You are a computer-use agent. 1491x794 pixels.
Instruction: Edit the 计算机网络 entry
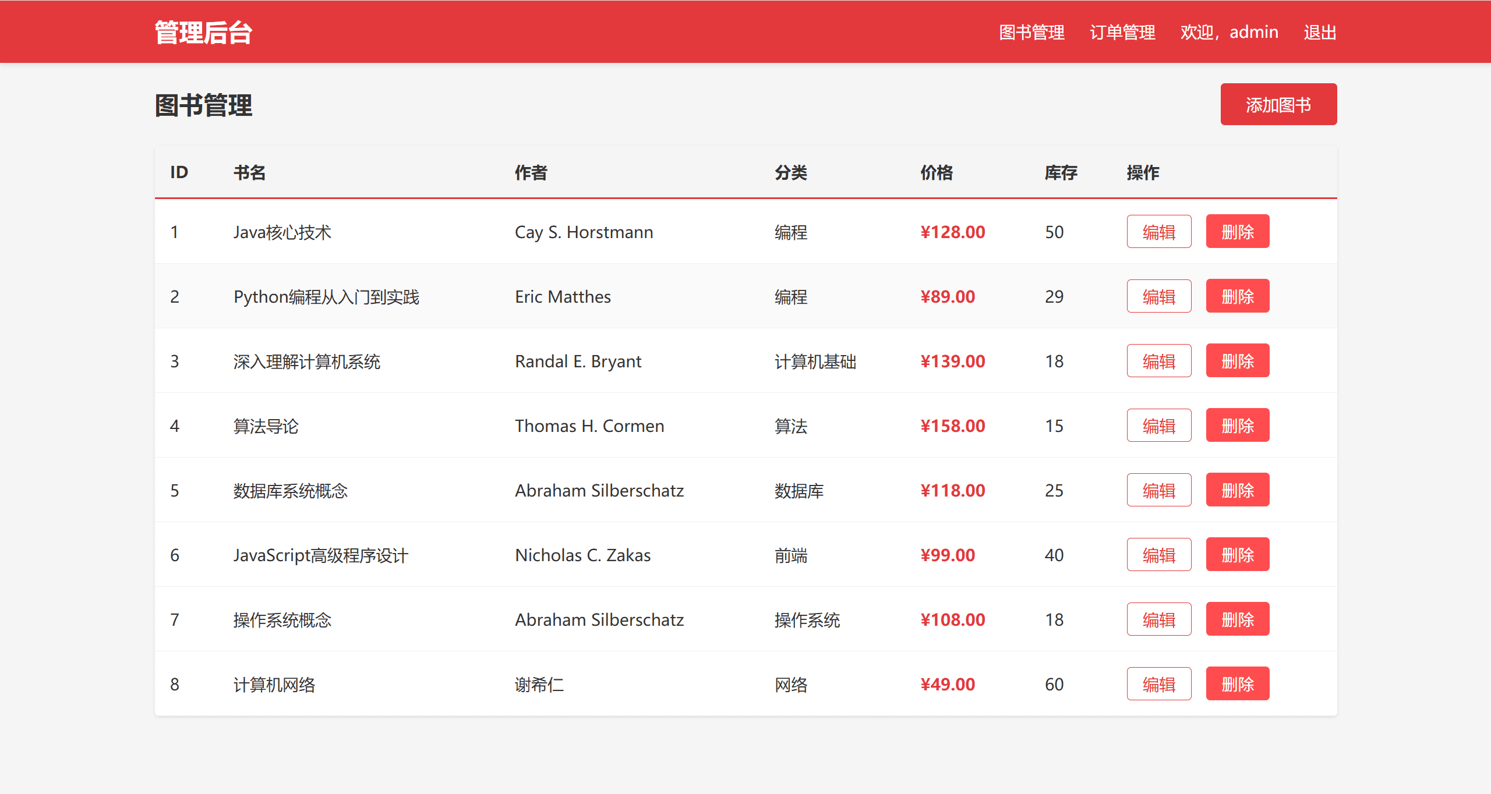[x=1158, y=683]
